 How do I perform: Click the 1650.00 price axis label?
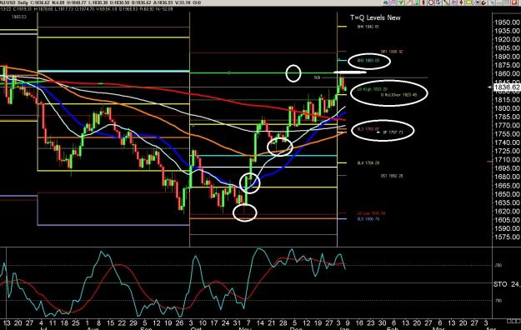[507, 194]
